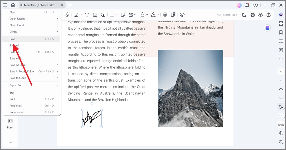
Task: Choose Save As menu item
Action: (31, 52)
